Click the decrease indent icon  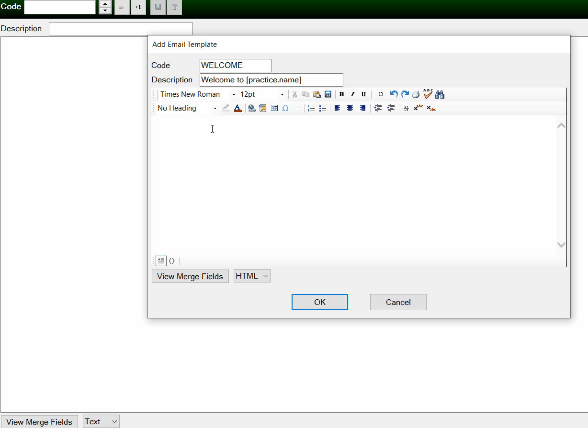378,108
